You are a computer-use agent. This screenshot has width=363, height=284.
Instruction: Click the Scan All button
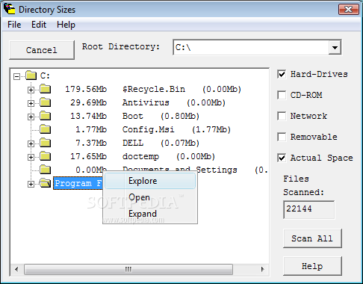click(x=312, y=238)
